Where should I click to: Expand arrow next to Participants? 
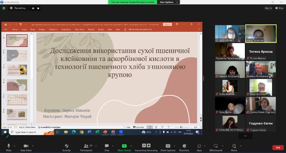(x=96, y=146)
